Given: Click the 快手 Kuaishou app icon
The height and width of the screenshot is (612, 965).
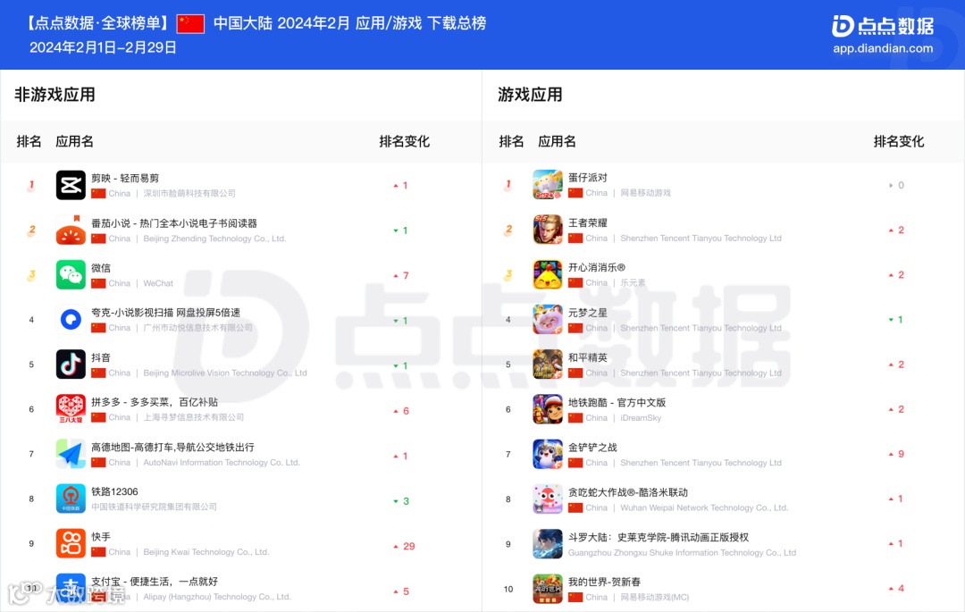Looking at the screenshot, I should (x=71, y=544).
